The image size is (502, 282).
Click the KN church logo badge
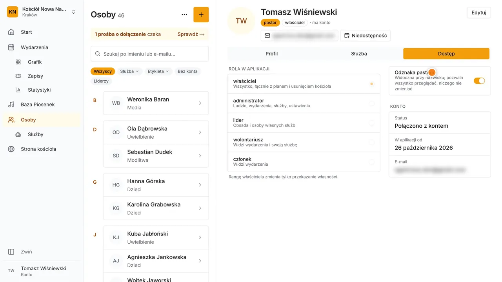pos(13,12)
